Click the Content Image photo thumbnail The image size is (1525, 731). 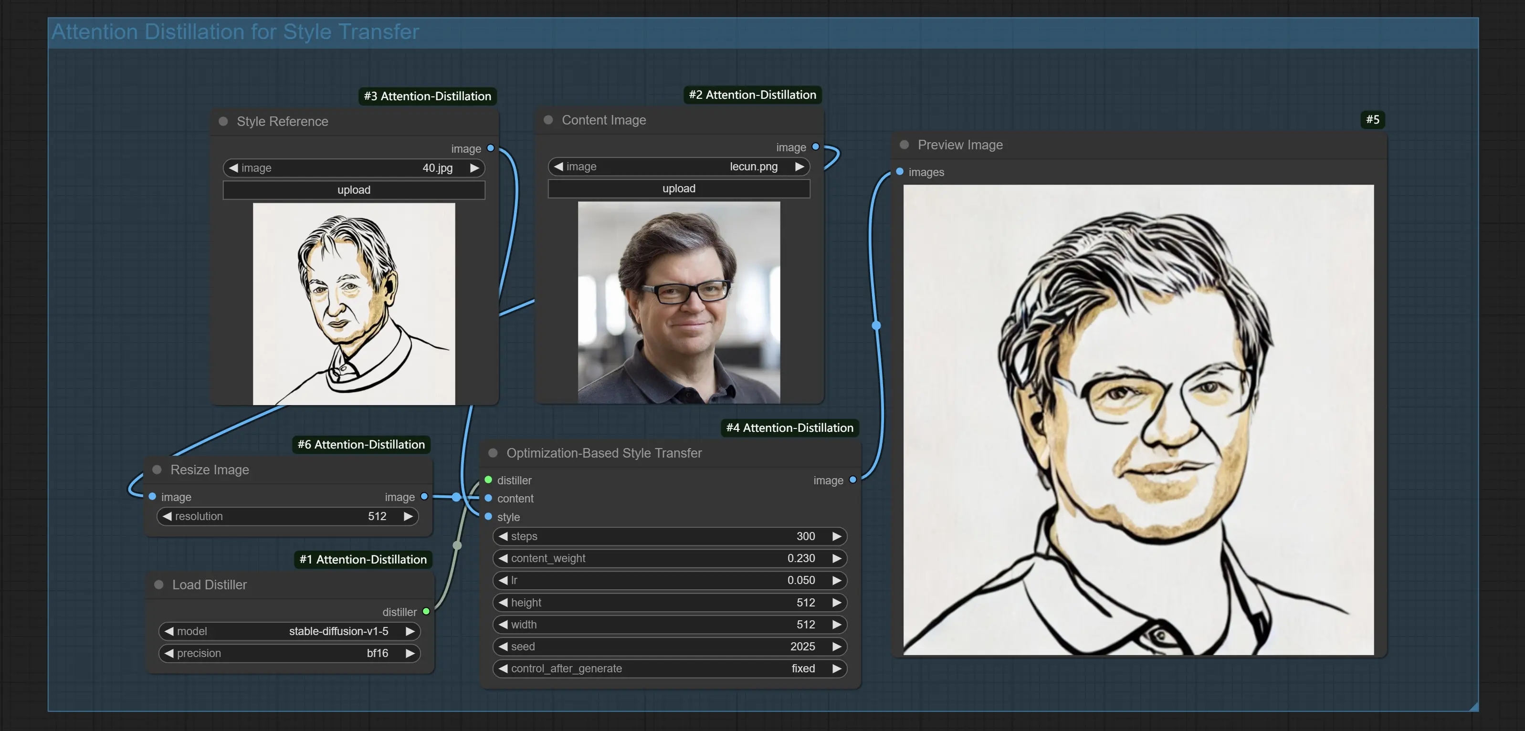pyautogui.click(x=679, y=303)
